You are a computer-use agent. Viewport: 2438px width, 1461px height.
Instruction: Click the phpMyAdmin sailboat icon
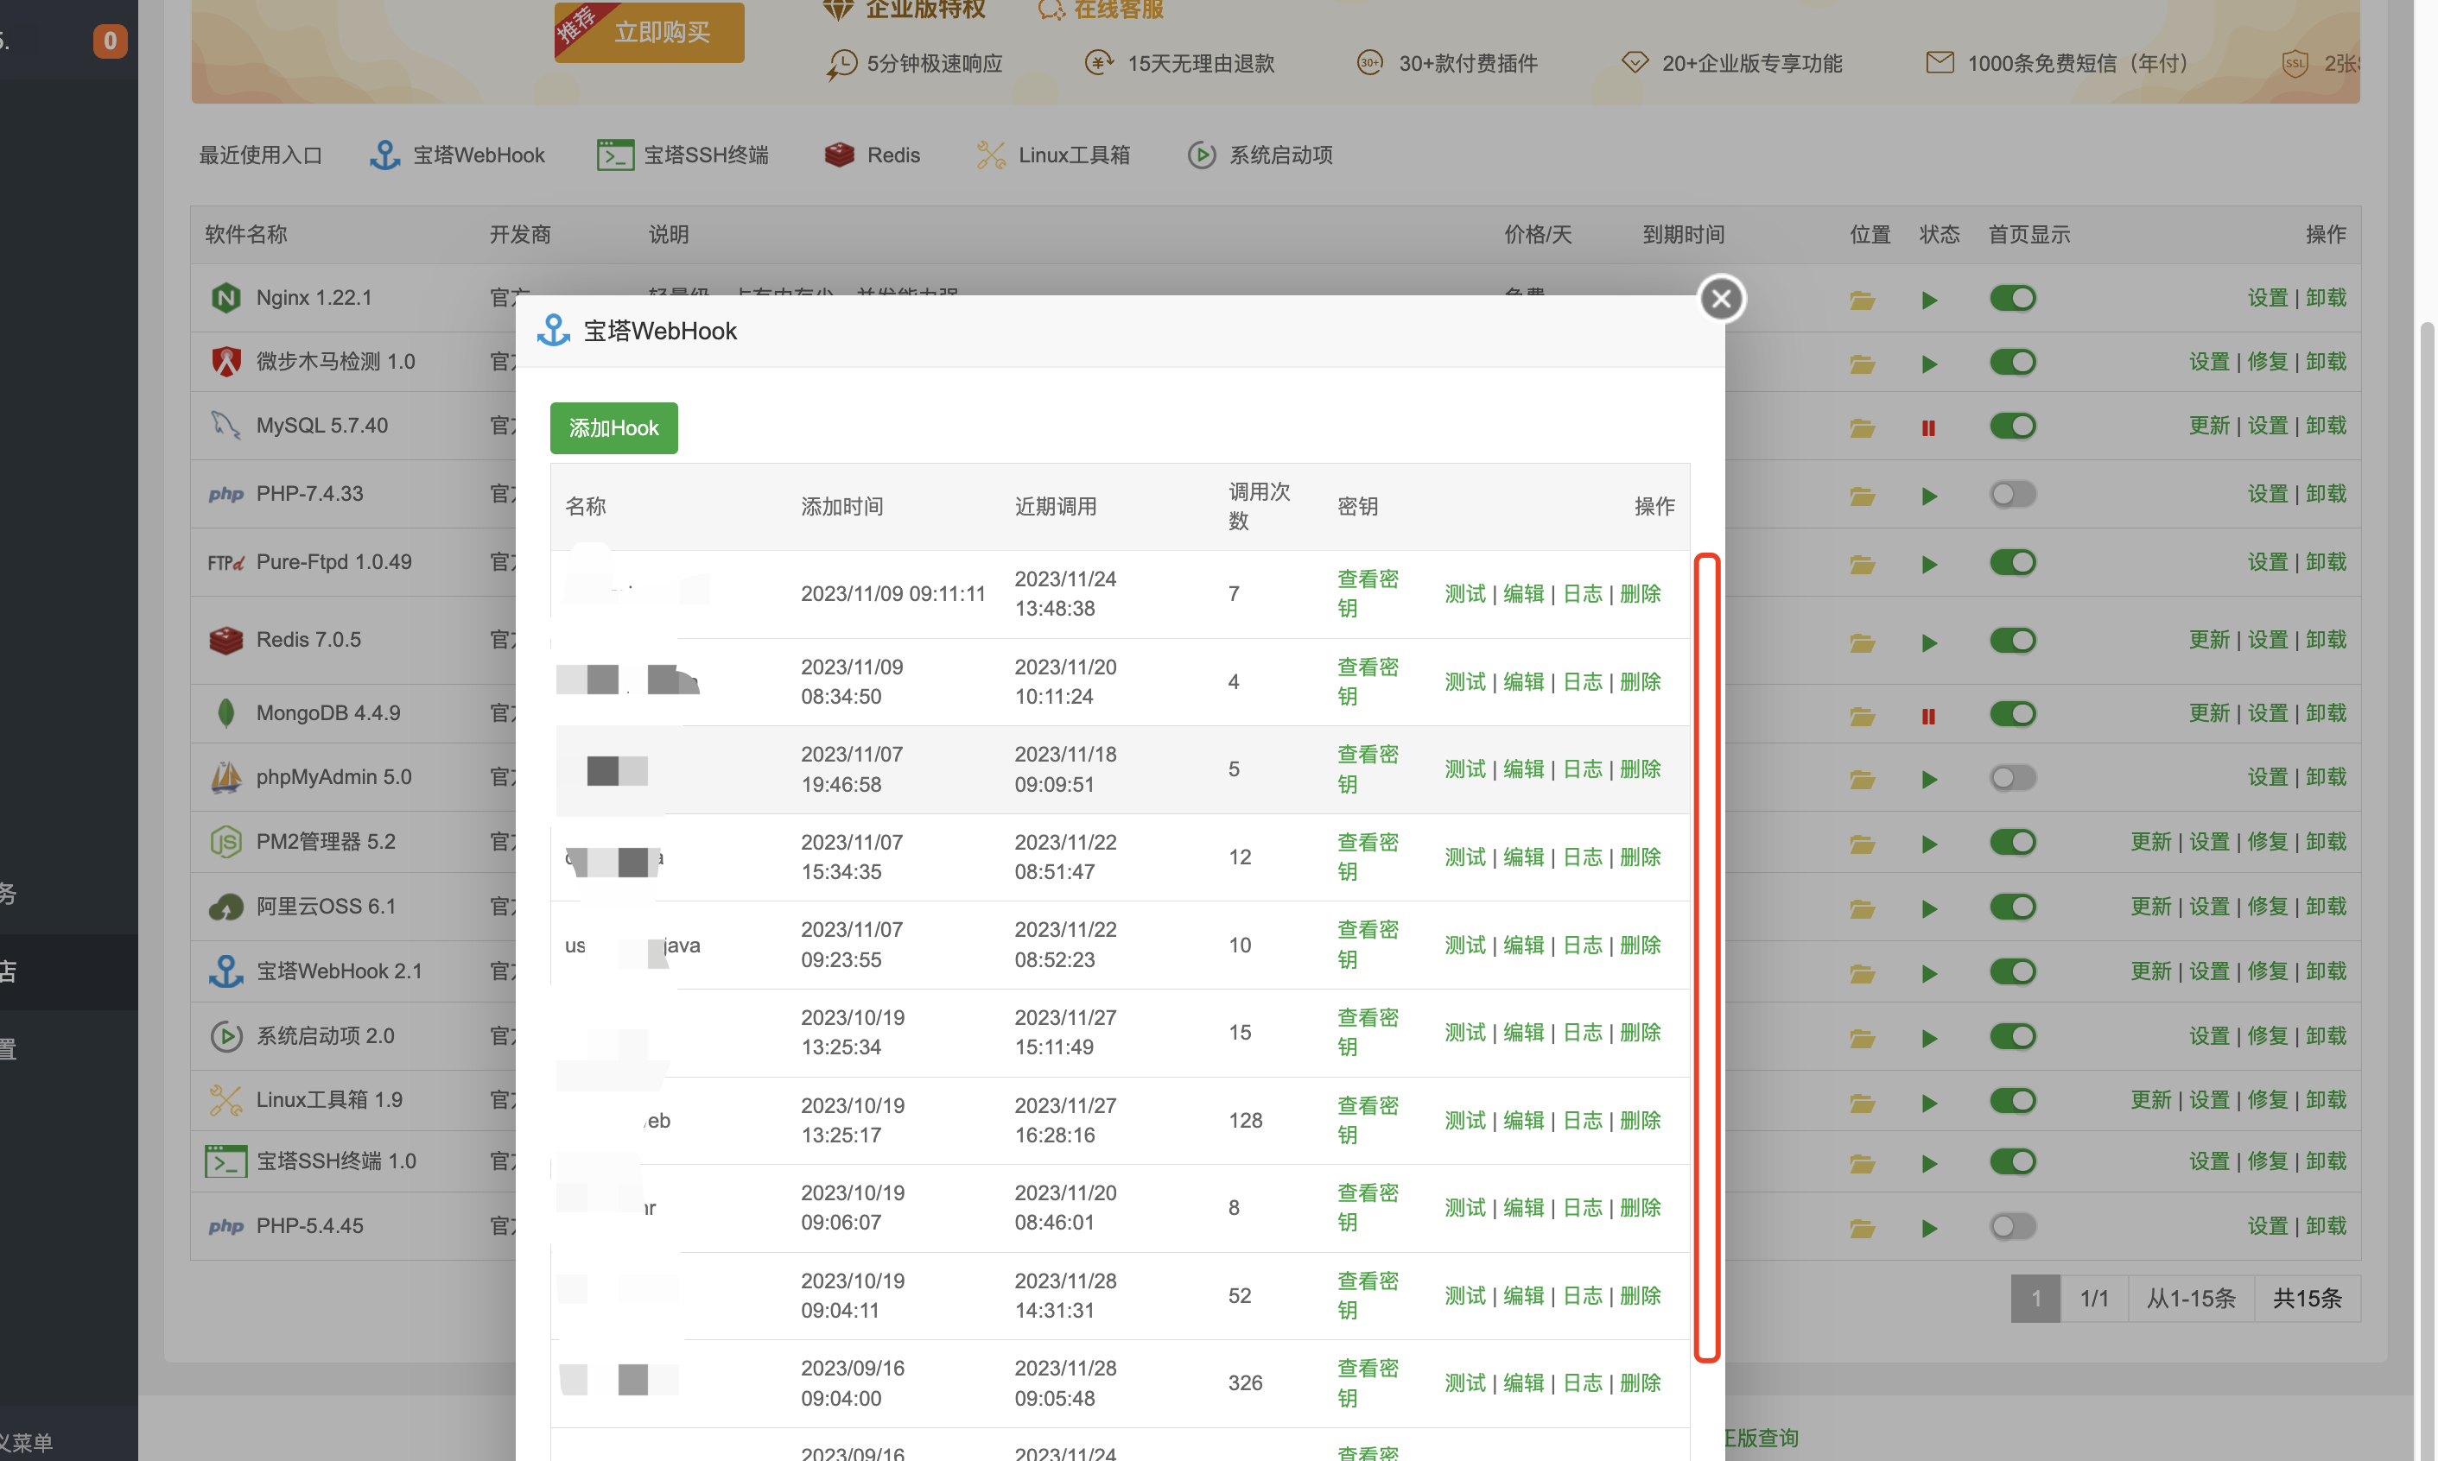(225, 777)
